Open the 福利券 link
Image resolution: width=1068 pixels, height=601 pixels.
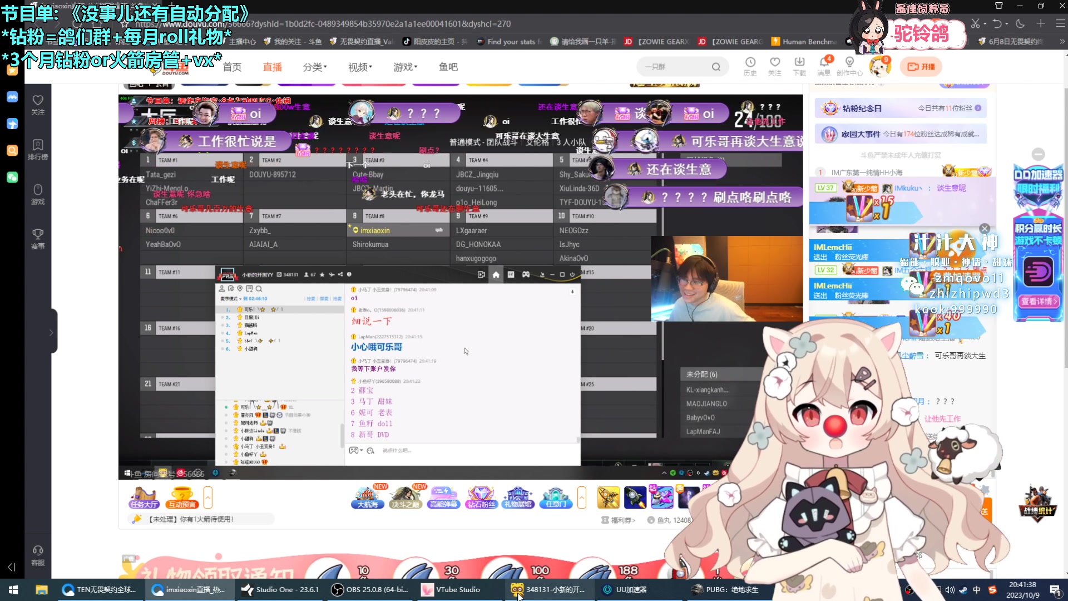[x=619, y=520]
